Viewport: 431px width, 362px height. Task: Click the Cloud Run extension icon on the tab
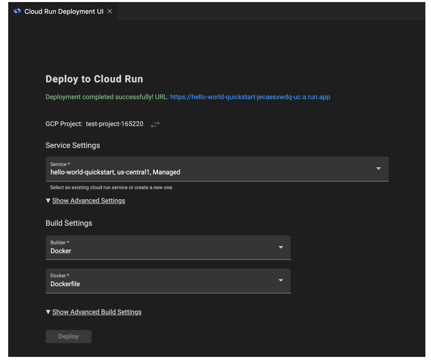(18, 11)
